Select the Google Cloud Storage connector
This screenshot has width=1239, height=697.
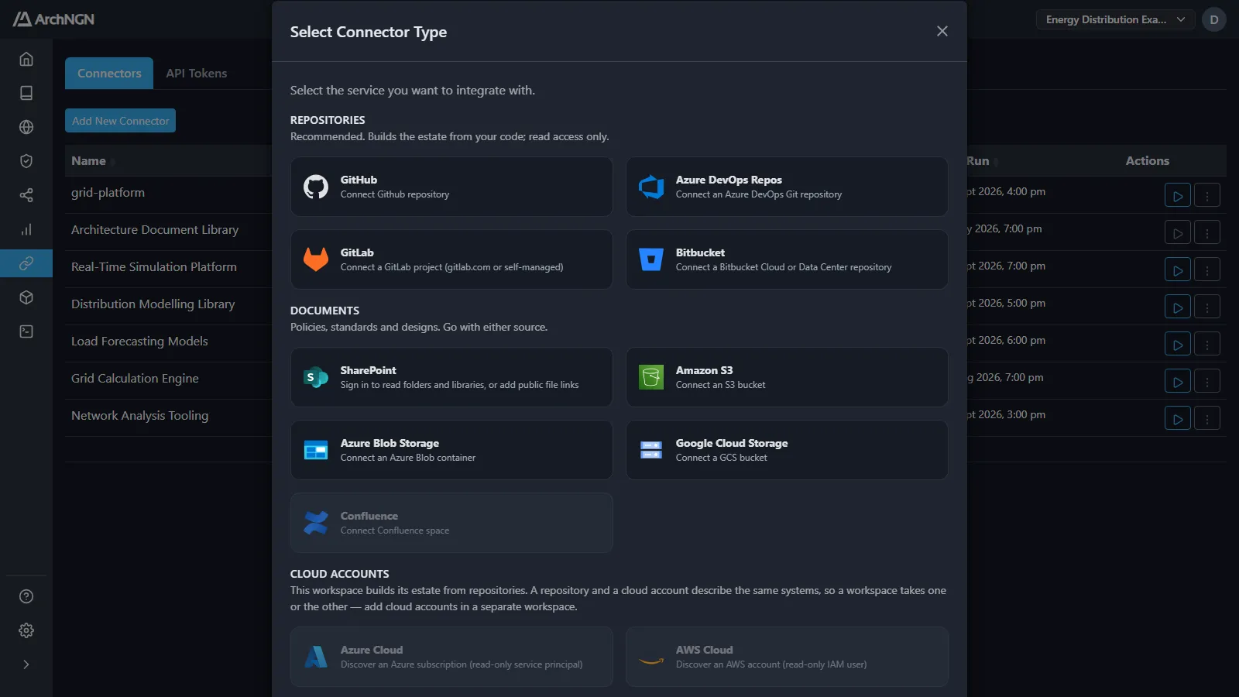tap(787, 450)
